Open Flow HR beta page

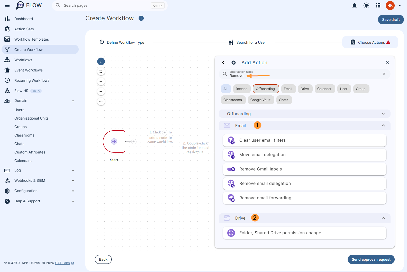point(40,91)
